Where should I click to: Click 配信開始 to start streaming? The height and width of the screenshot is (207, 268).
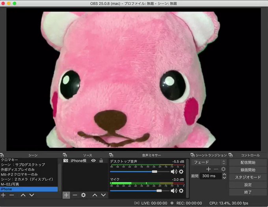248,162
